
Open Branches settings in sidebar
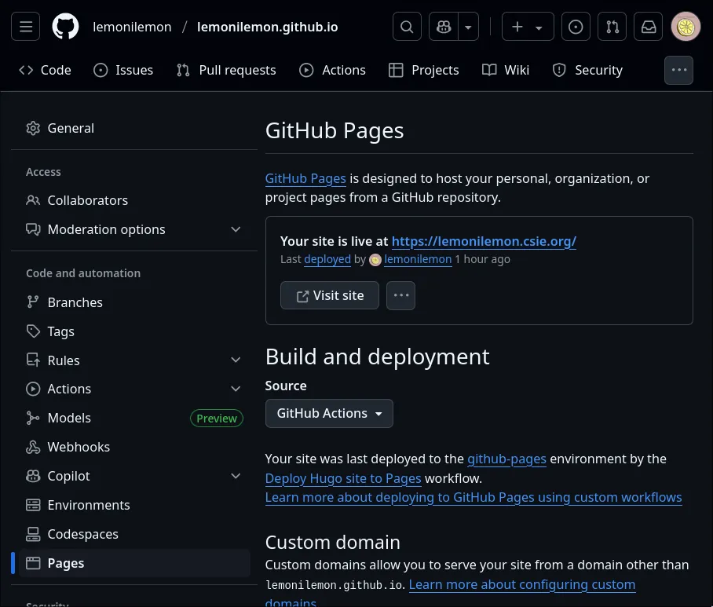[x=133, y=302]
